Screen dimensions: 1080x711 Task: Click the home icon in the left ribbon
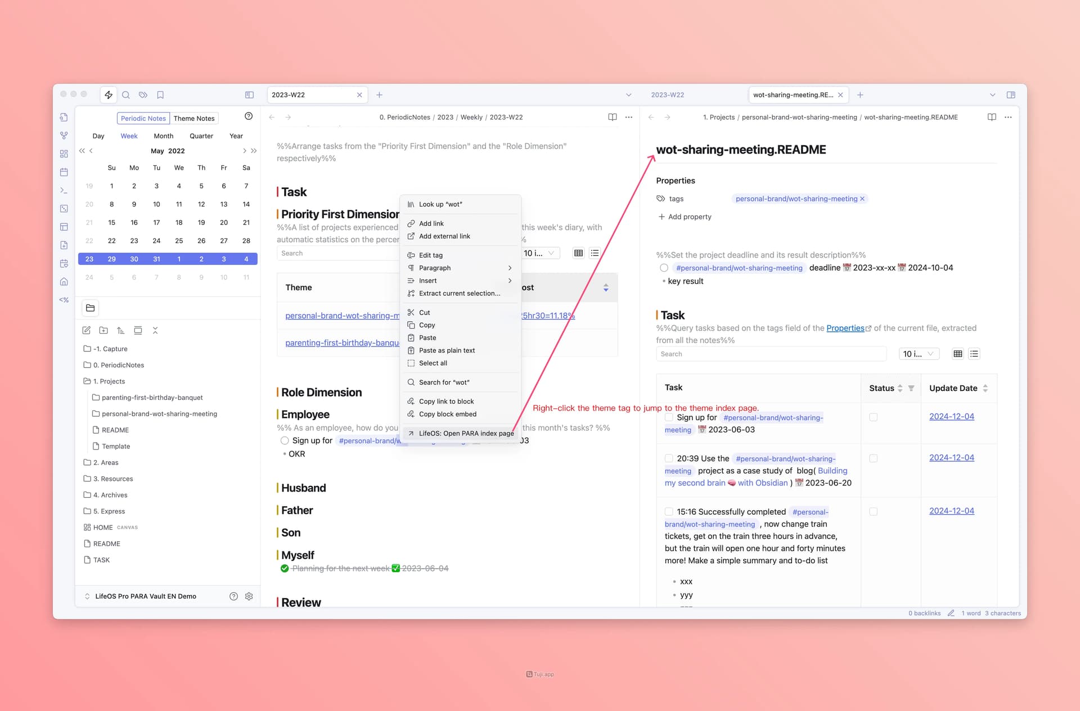(x=64, y=282)
